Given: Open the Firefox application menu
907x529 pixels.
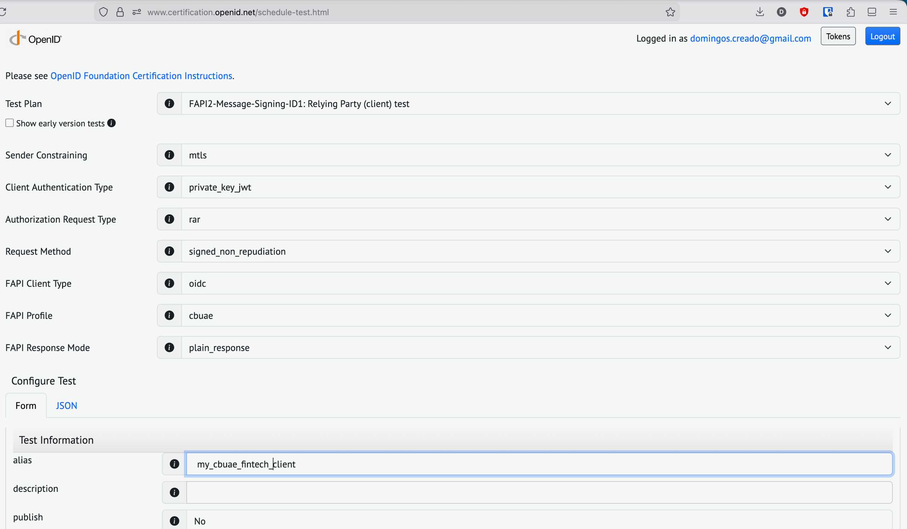Looking at the screenshot, I should point(894,12).
